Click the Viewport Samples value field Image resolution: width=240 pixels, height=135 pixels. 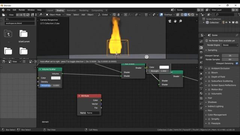230,55
